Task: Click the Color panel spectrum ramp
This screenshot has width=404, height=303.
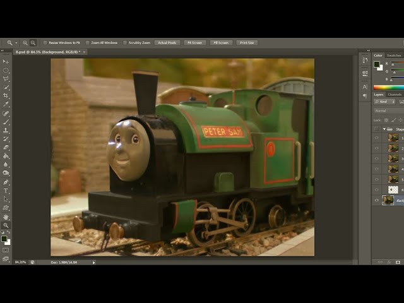Action: click(x=389, y=88)
